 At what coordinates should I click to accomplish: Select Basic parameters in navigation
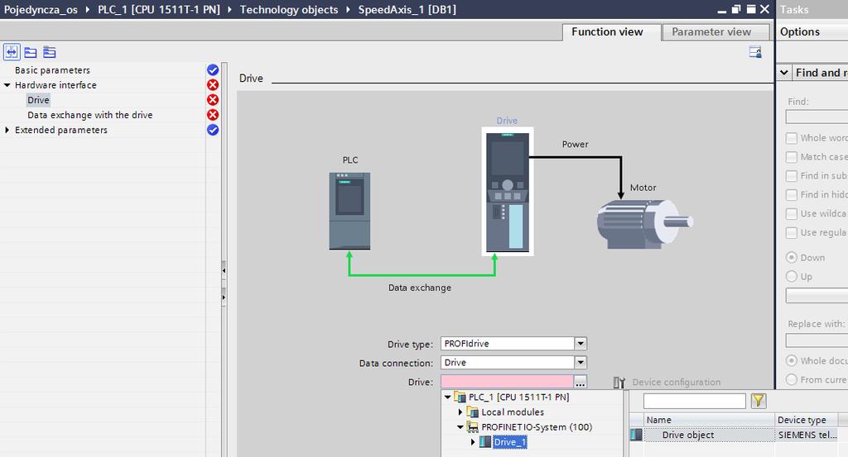pyautogui.click(x=52, y=70)
